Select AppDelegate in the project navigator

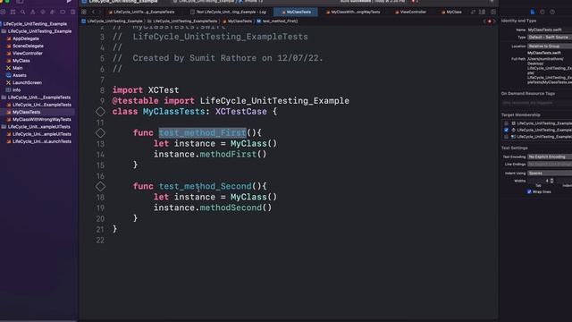tap(26, 38)
